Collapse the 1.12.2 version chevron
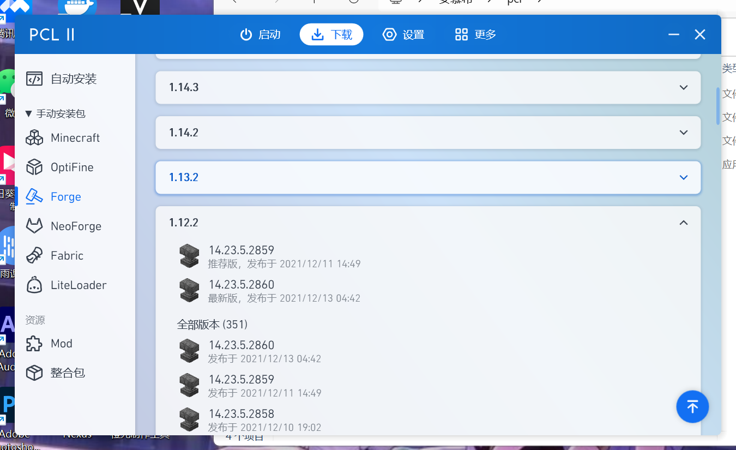 click(684, 223)
